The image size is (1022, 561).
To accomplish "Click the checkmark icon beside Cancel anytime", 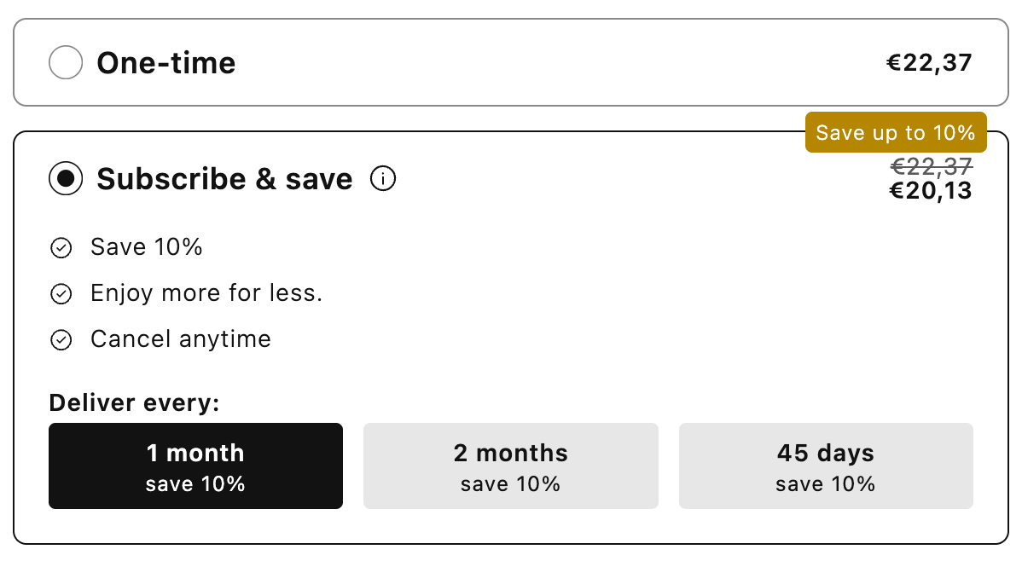I will point(61,340).
